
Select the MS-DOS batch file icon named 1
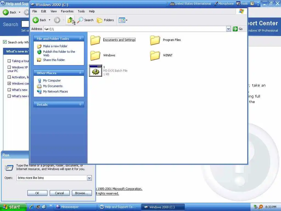point(95,71)
